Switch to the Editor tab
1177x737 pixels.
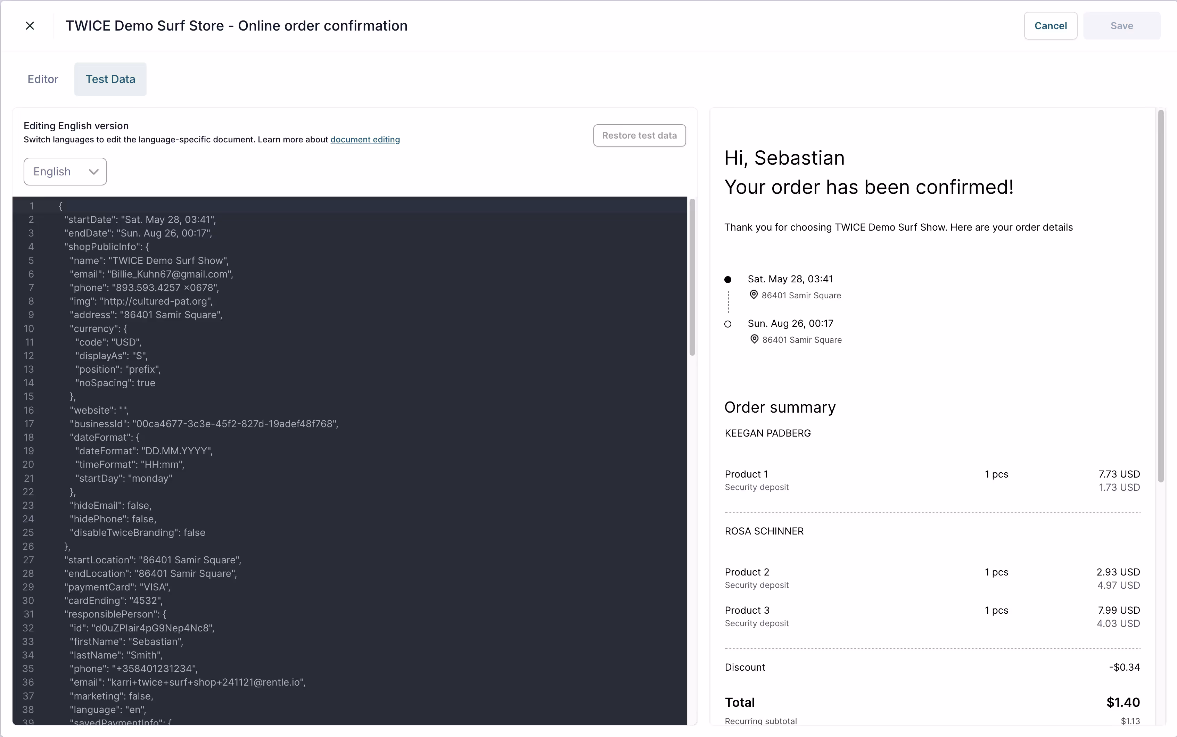pos(43,79)
